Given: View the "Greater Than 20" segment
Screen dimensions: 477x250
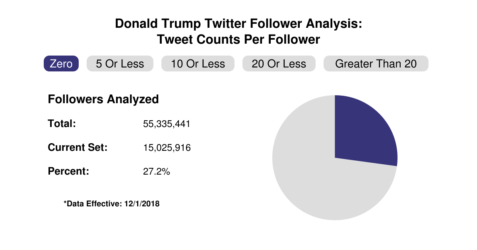Looking at the screenshot, I should (376, 63).
